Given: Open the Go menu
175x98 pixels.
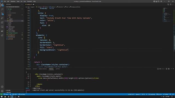Looking at the screenshot, I should click(22, 1).
